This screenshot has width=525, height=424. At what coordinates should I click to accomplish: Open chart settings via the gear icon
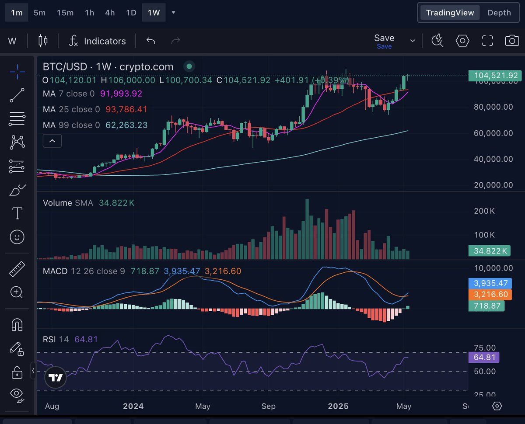click(x=462, y=41)
